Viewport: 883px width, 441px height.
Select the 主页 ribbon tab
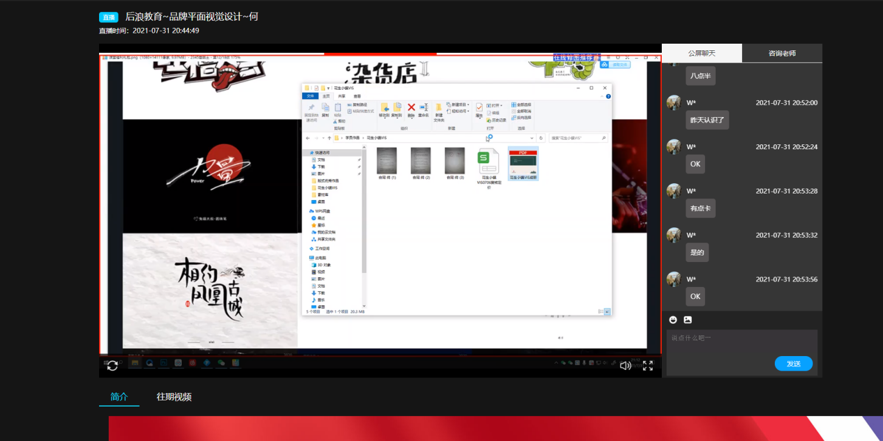click(x=326, y=96)
